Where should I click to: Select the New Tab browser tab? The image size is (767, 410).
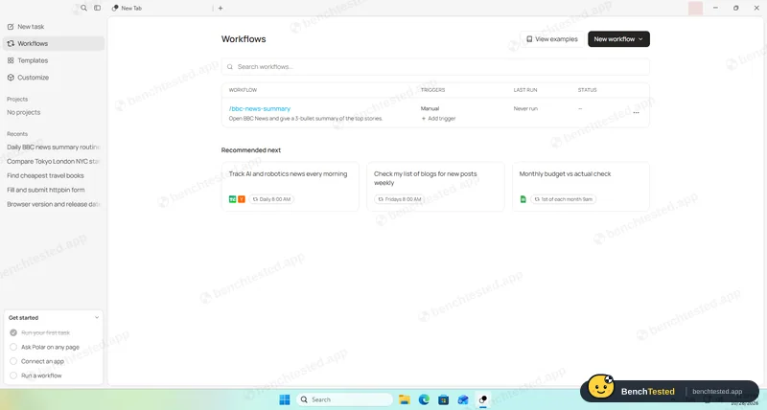pyautogui.click(x=159, y=8)
